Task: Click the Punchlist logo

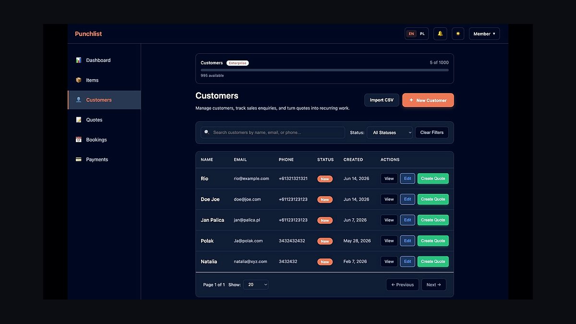Action: click(x=88, y=34)
